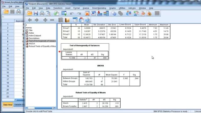Click the Open folder icon in Viewer toolbar
This screenshot has height=113, width=201.
30,13
